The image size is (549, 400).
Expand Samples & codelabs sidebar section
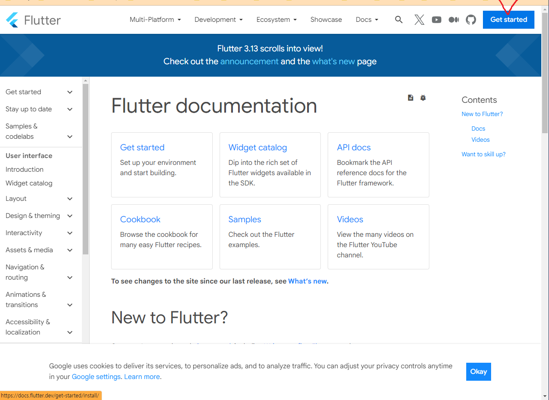[x=39, y=131]
